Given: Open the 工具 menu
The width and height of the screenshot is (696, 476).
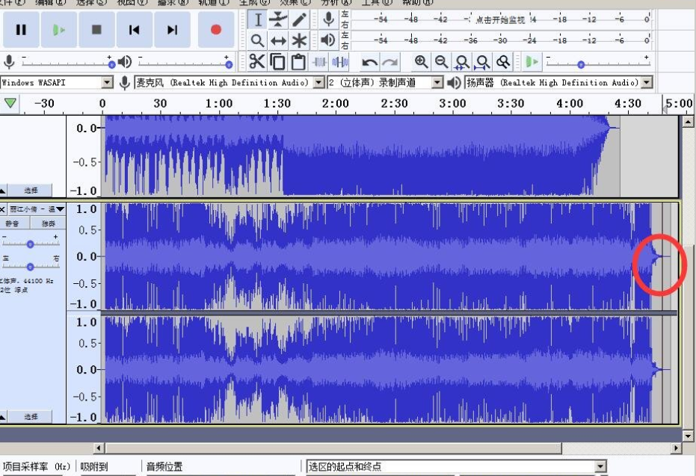Looking at the screenshot, I should [376, 2].
